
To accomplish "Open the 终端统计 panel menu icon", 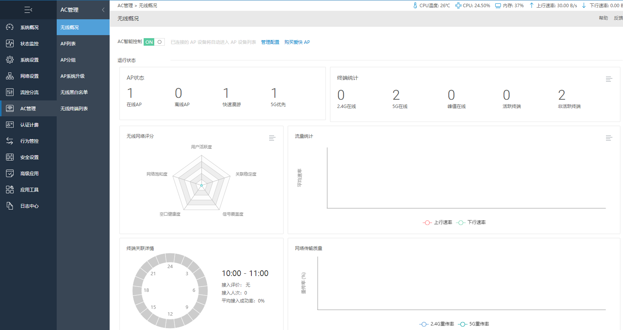I will pyautogui.click(x=609, y=79).
